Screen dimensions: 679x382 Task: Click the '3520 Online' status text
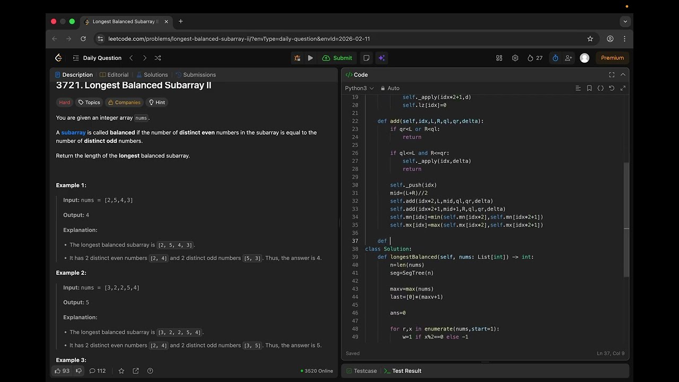pos(317,371)
